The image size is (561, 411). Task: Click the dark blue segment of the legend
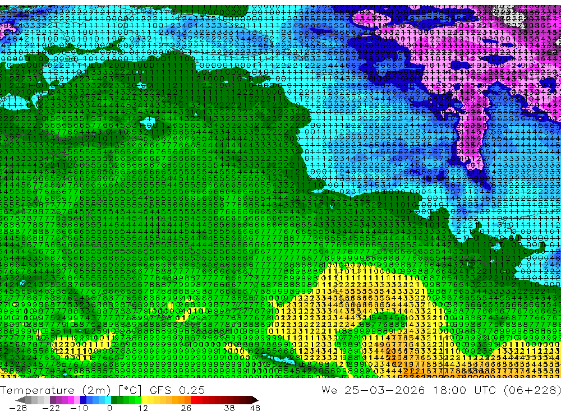[84, 400]
